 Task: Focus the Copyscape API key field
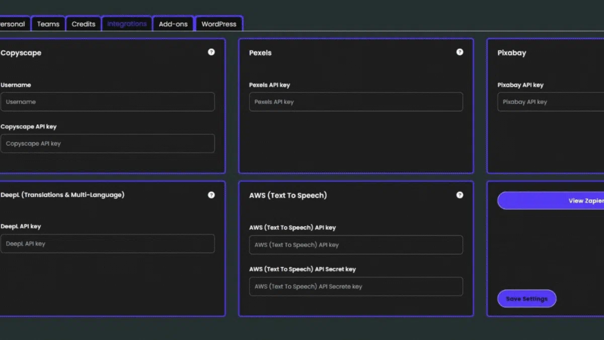[108, 144]
